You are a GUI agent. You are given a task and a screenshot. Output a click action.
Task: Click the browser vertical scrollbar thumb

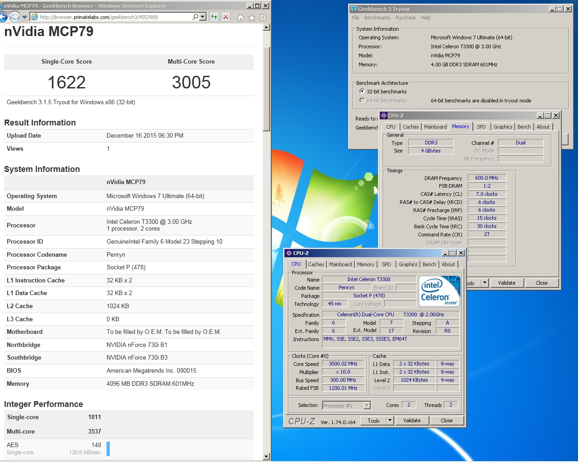[266, 89]
